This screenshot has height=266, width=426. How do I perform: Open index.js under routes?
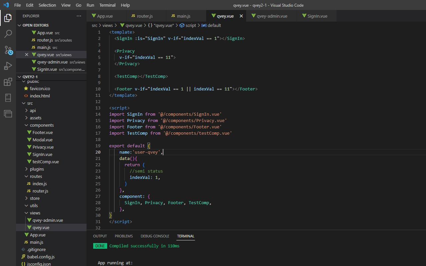tap(51, 184)
